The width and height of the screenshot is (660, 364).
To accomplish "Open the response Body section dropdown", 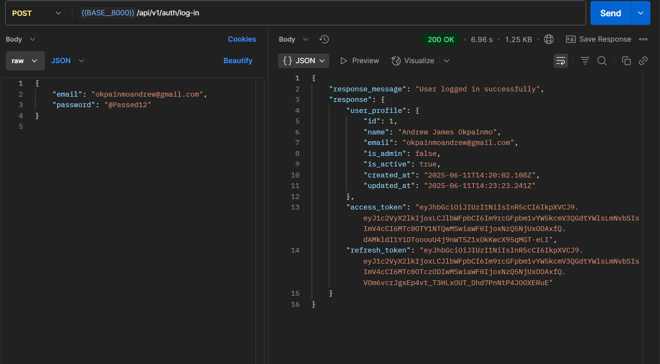I will (294, 39).
